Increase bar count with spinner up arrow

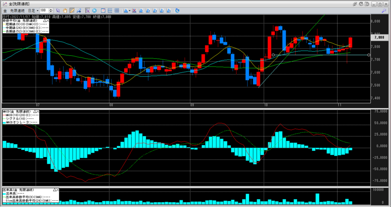coord(51,10)
